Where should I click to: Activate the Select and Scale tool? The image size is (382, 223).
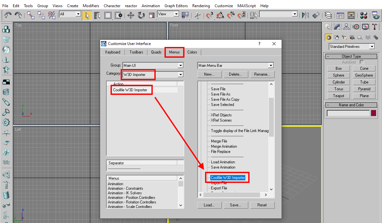pos(152,15)
